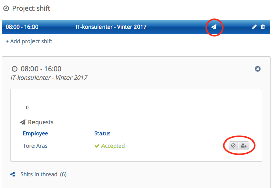Assign Tore Aras using add-user icon
The width and height of the screenshot is (273, 188).
click(244, 146)
